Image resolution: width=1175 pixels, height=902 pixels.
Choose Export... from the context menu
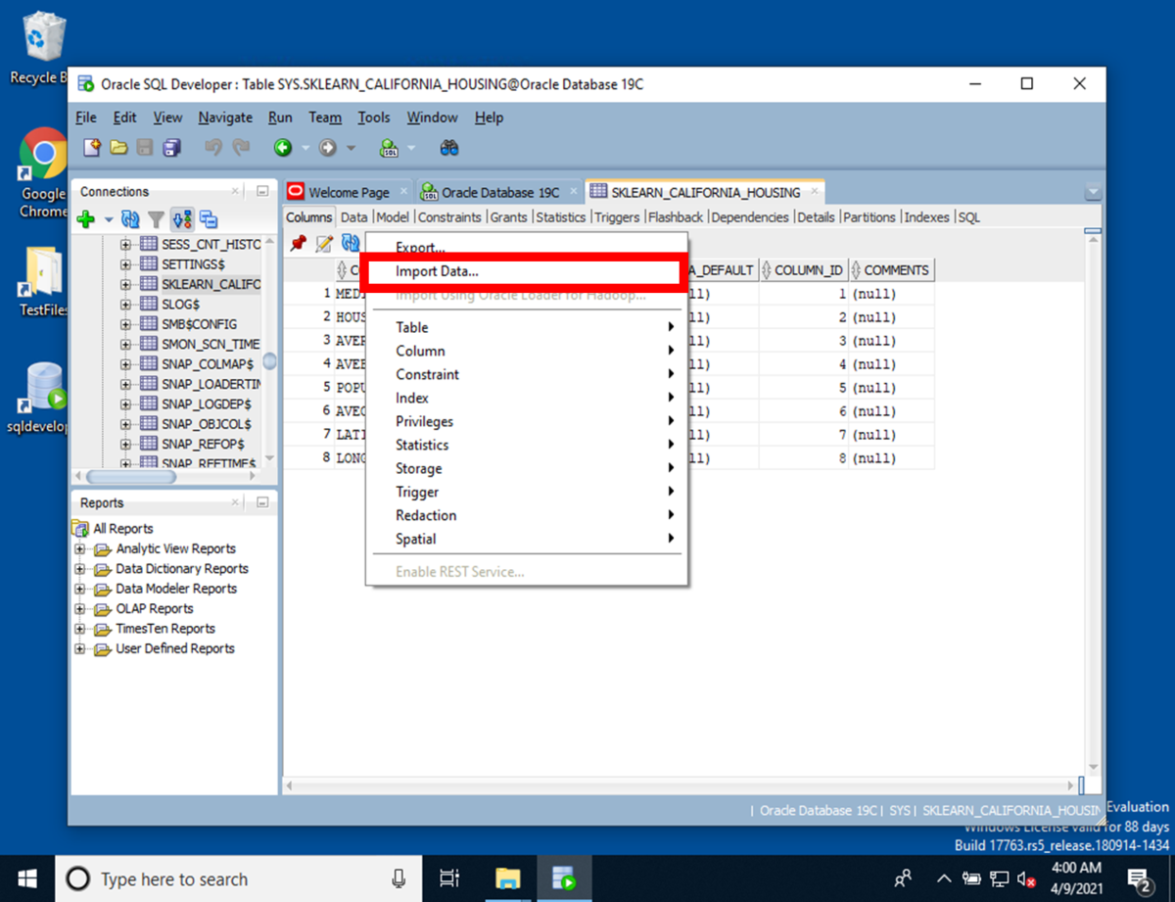[x=420, y=248]
